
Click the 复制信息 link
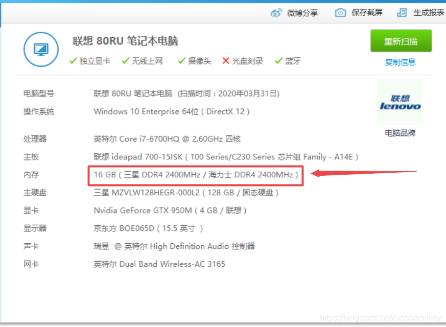coord(400,62)
